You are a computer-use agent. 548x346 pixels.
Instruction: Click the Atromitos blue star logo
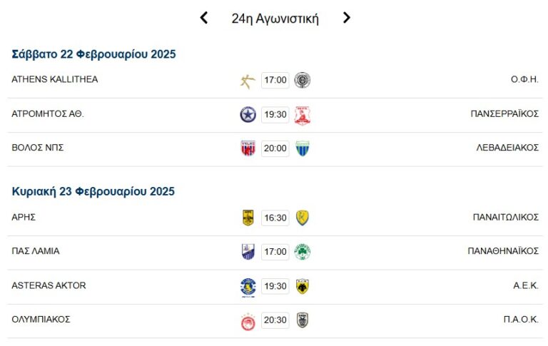pos(248,115)
